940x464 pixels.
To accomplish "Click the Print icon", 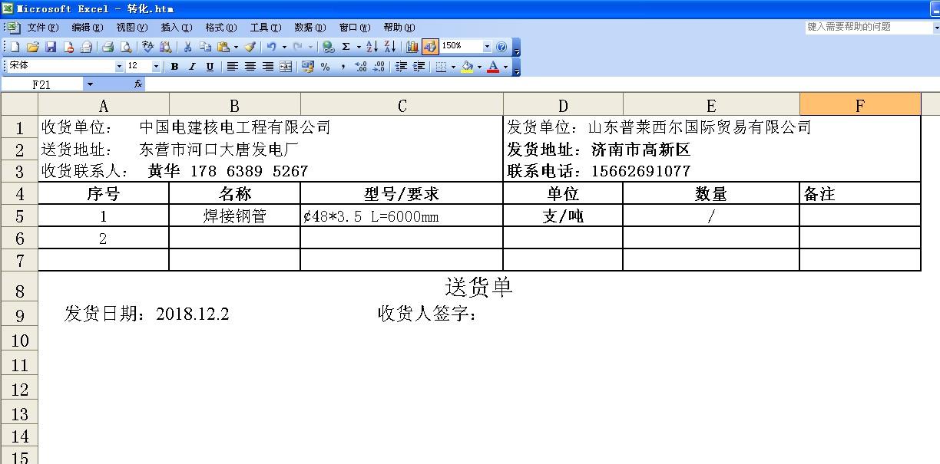I will point(108,47).
